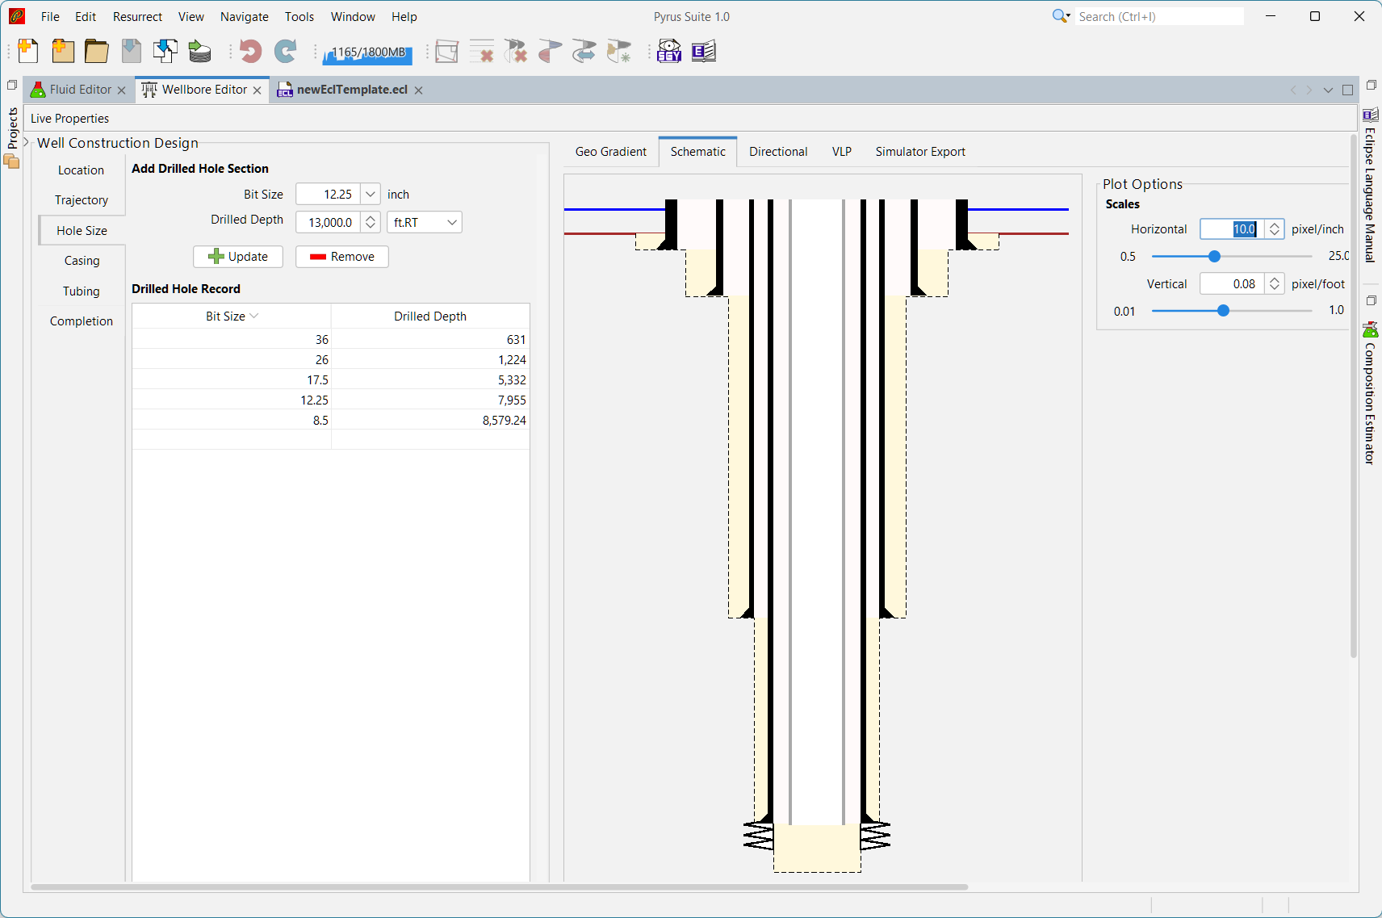Focus the Search (Ctrl+I) field

pos(1160,16)
